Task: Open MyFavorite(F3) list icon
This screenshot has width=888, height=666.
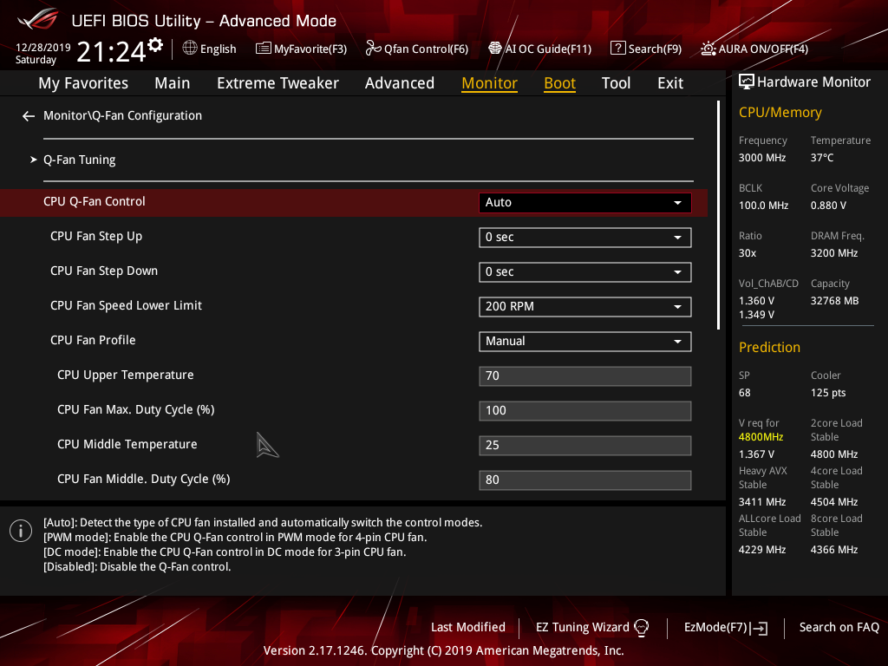Action: (264, 49)
